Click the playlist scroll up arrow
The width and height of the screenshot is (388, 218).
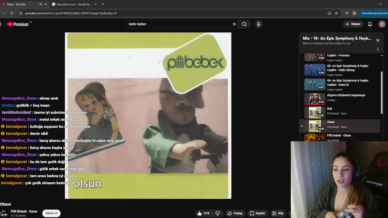coord(382,55)
